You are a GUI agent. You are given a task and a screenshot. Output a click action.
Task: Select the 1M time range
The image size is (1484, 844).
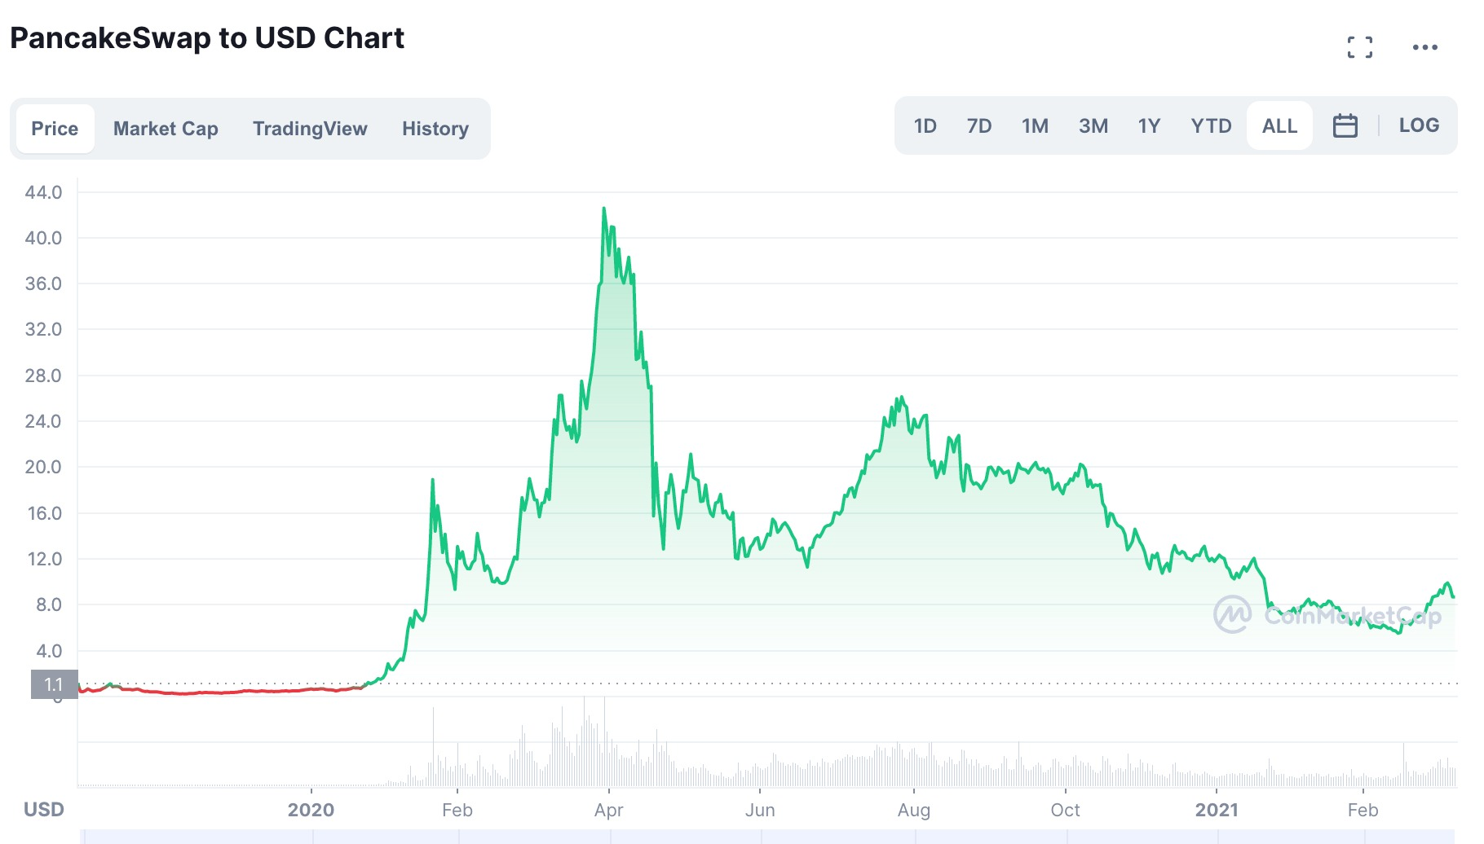pos(1035,126)
